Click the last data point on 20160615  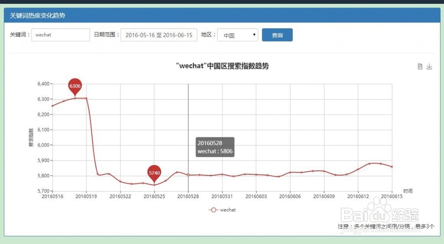point(392,167)
